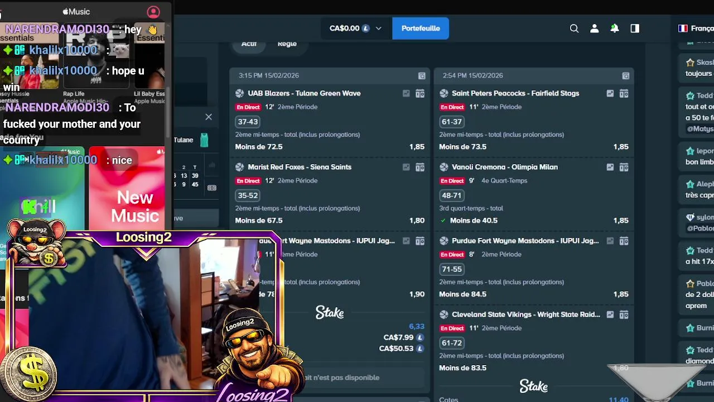Open the notifications bell
The width and height of the screenshot is (714, 402).
614,28
